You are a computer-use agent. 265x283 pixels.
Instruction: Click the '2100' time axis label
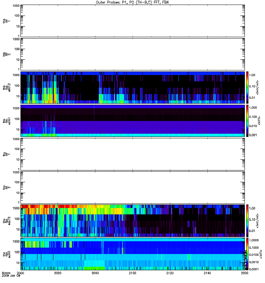coord(132,273)
